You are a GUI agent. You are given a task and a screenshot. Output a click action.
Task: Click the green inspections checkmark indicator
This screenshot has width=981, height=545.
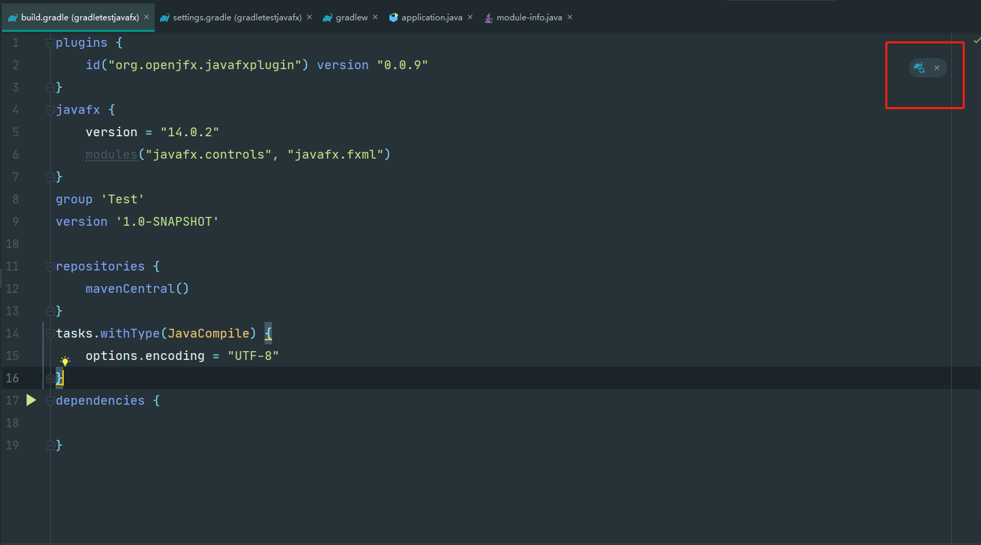point(977,41)
